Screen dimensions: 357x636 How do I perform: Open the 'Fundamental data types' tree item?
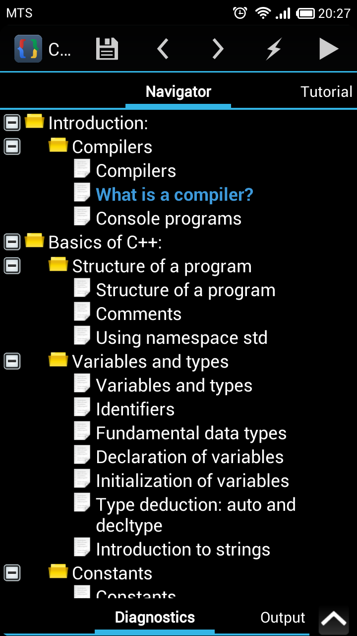[x=191, y=433]
